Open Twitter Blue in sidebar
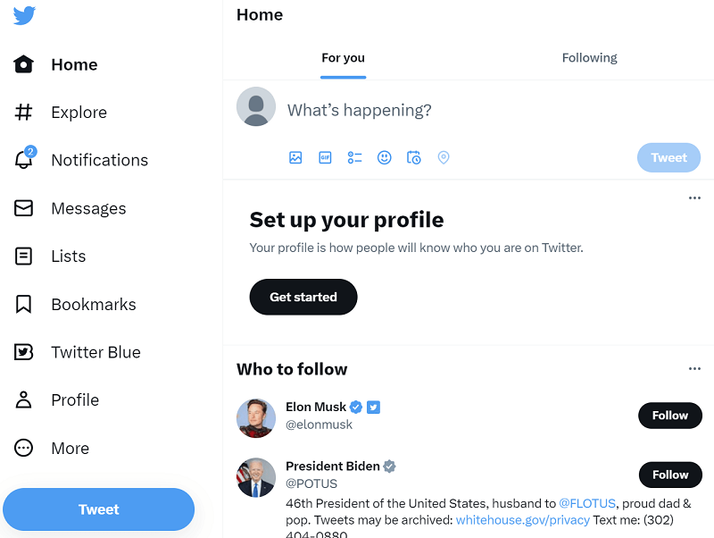714x538 pixels. (x=78, y=352)
